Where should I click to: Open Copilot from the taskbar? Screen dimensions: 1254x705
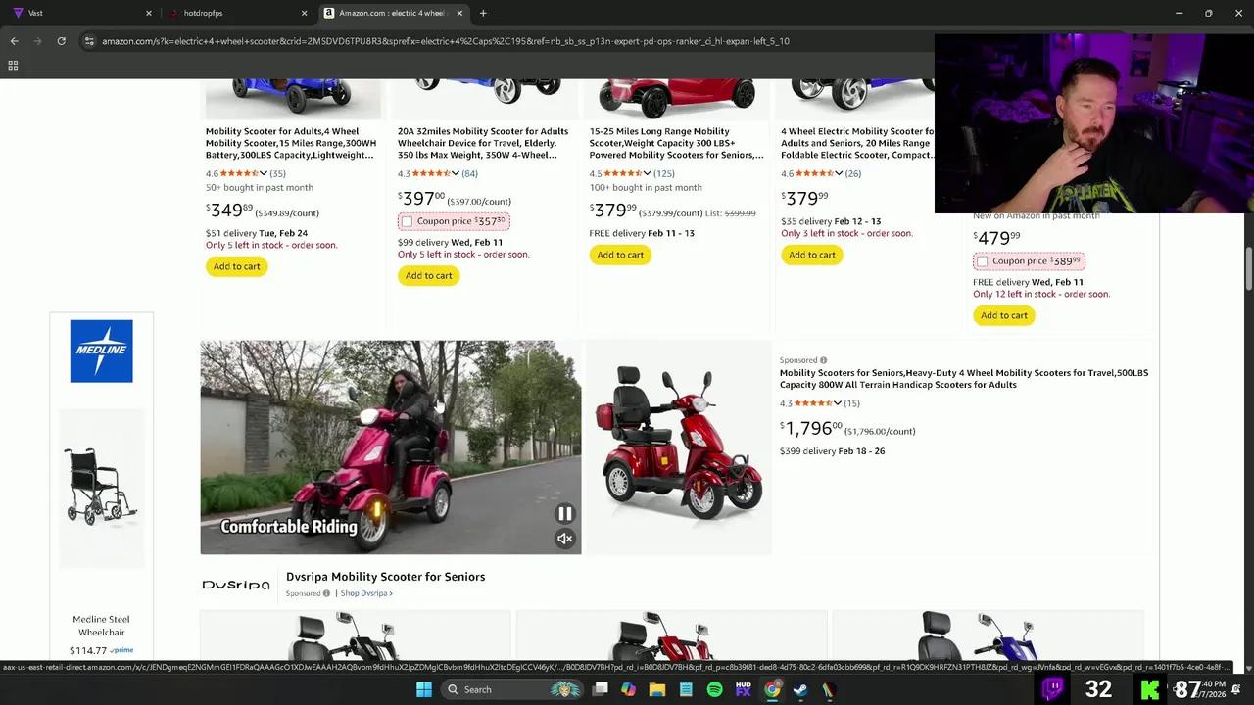629,689
